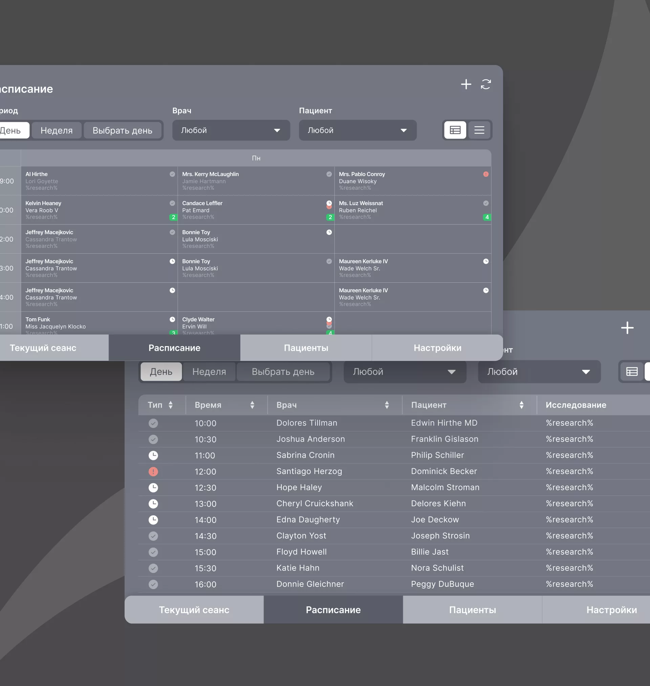Click the red alert icon in Santiago Herzog row

pos(153,472)
